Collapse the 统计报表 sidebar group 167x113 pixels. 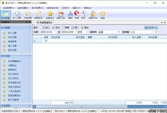(30, 56)
